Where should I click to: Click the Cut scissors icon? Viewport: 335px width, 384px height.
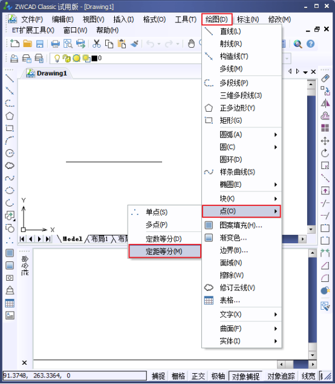point(96,44)
